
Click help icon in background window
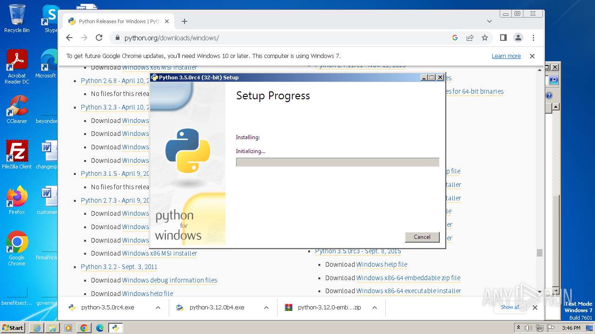coord(549,96)
